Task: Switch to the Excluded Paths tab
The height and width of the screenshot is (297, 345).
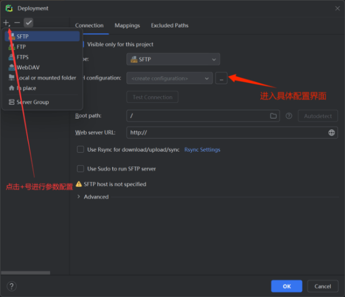Action: point(169,26)
